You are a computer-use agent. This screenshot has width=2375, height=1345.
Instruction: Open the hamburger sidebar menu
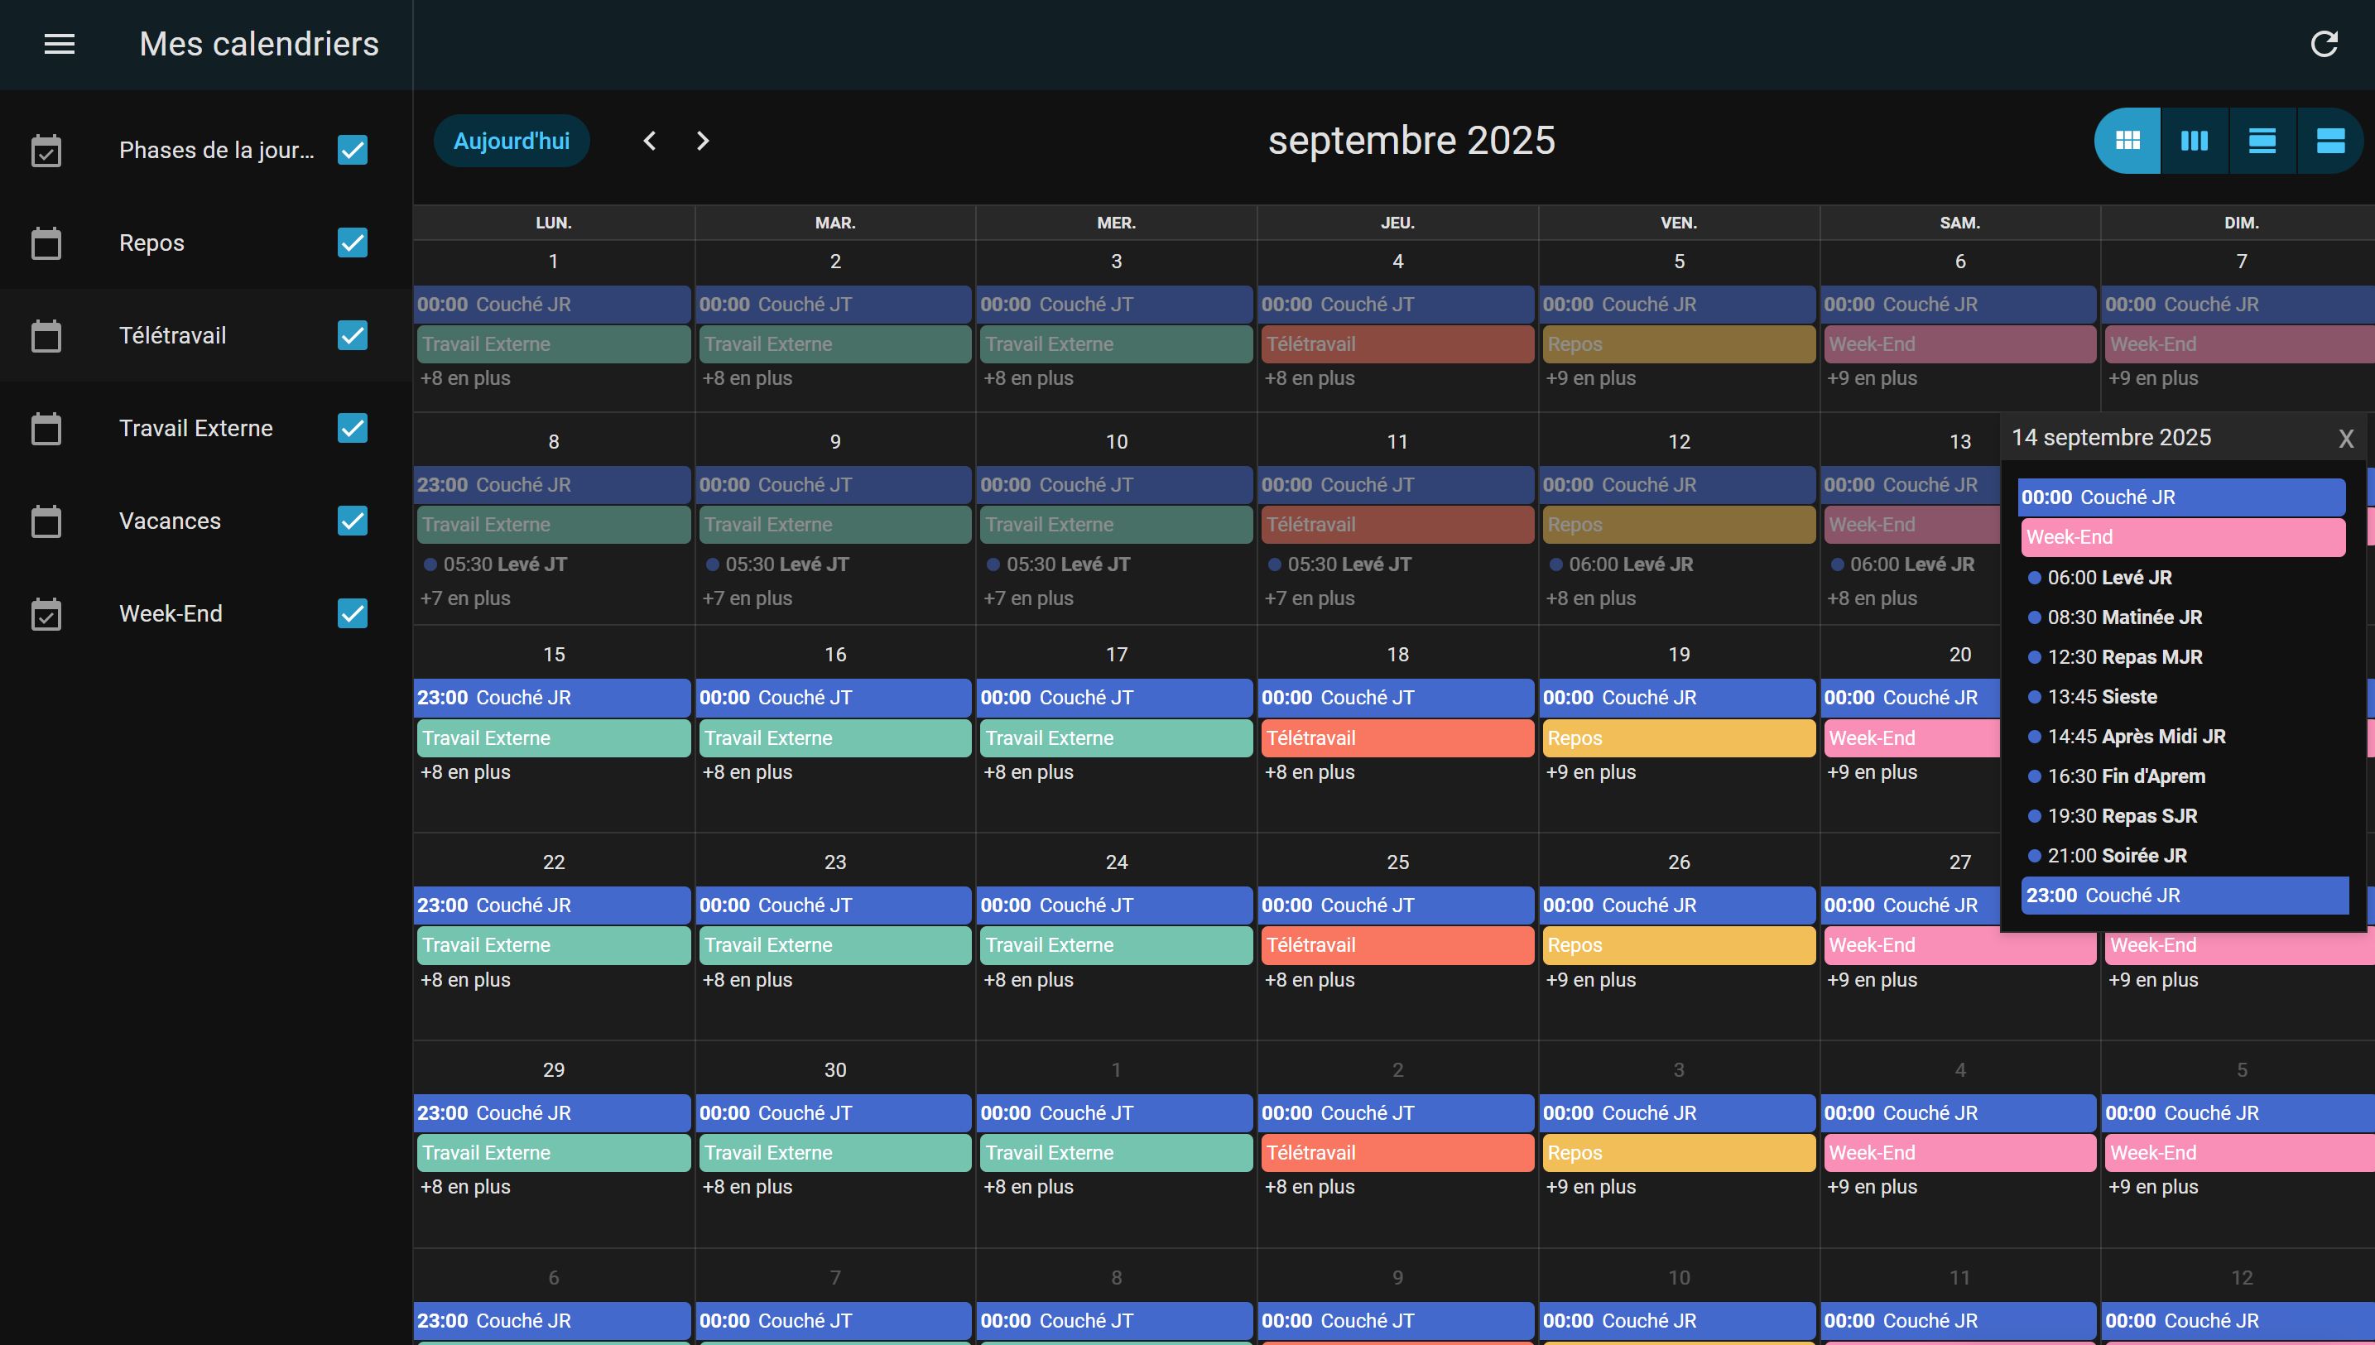click(59, 43)
